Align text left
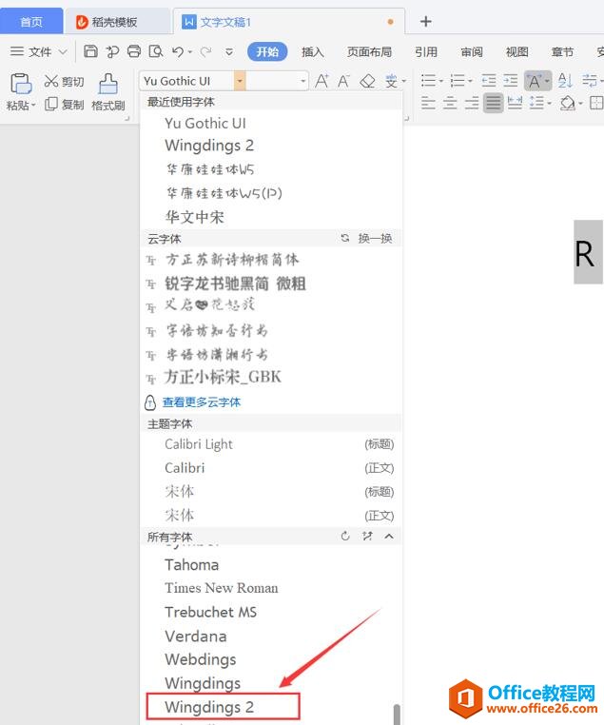Screen dimensions: 604x725 (x=428, y=103)
